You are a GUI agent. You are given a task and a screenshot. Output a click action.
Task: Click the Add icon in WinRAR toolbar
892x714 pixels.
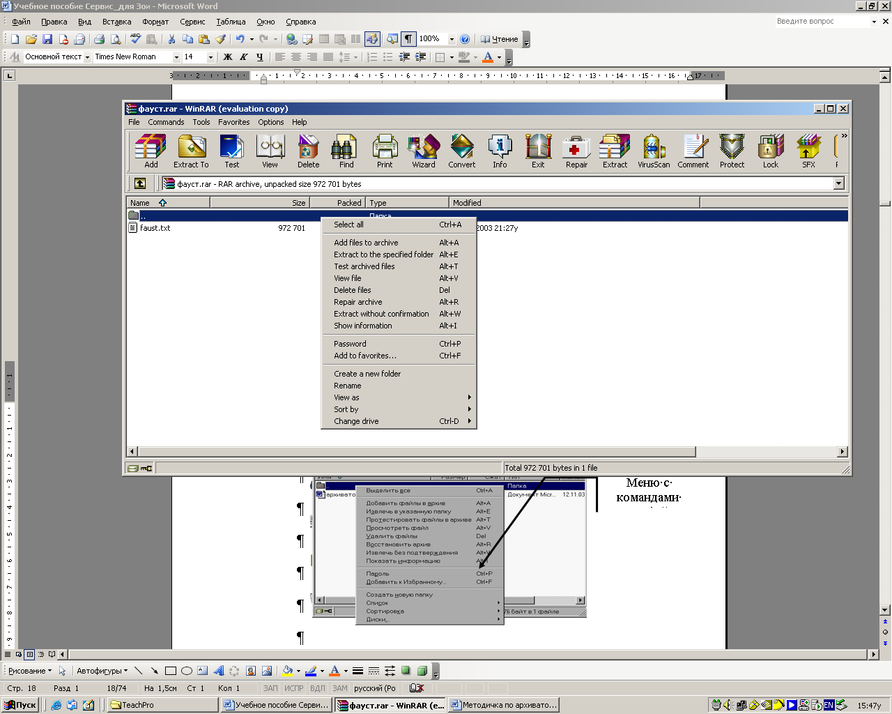tap(151, 151)
